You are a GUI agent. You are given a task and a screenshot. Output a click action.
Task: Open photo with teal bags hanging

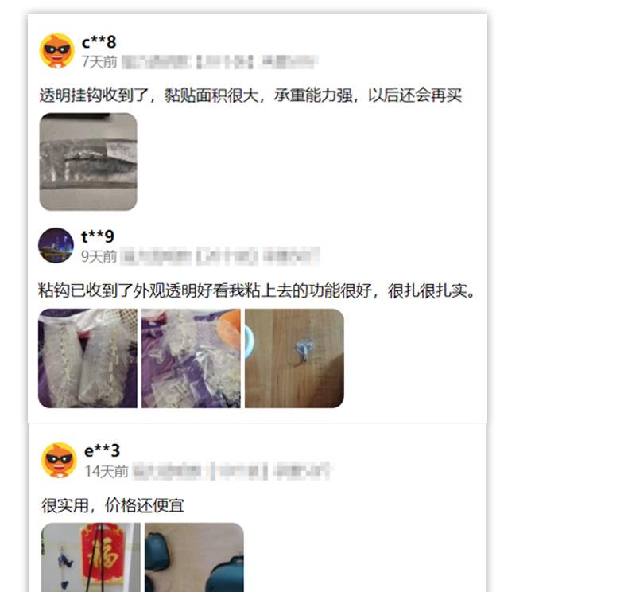(x=194, y=557)
